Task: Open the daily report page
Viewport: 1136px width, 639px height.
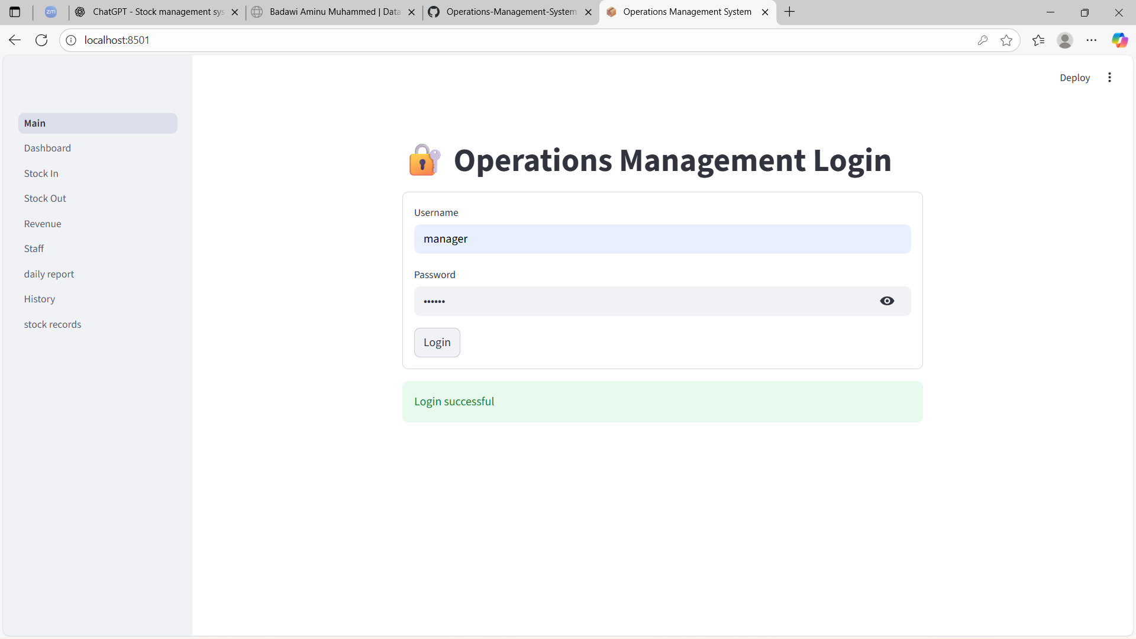Action: point(49,273)
